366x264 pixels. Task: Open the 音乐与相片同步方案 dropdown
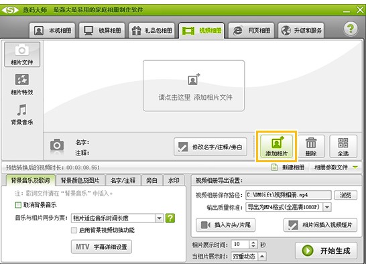coord(117,218)
